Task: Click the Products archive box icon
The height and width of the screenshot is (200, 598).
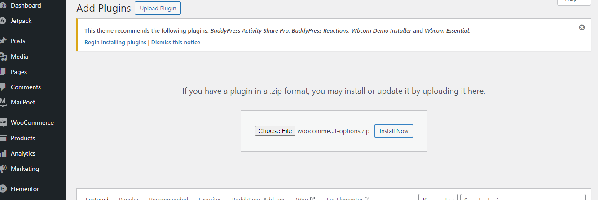Action: 3,138
